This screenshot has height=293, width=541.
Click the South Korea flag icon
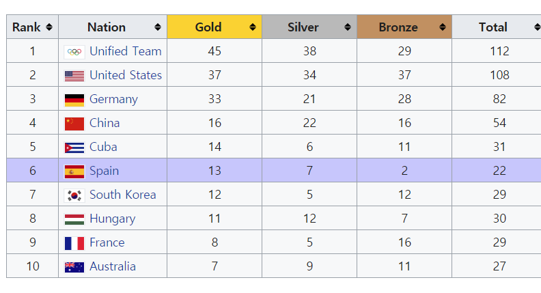pos(74,195)
